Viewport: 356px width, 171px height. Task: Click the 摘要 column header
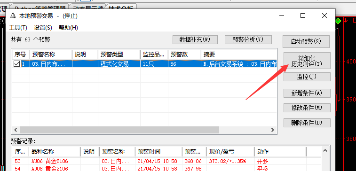tap(239, 54)
